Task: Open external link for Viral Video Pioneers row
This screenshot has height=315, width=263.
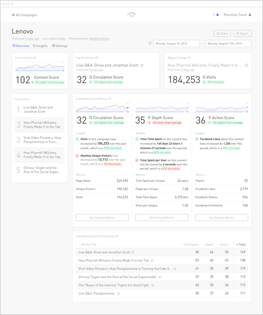Action: point(175,269)
